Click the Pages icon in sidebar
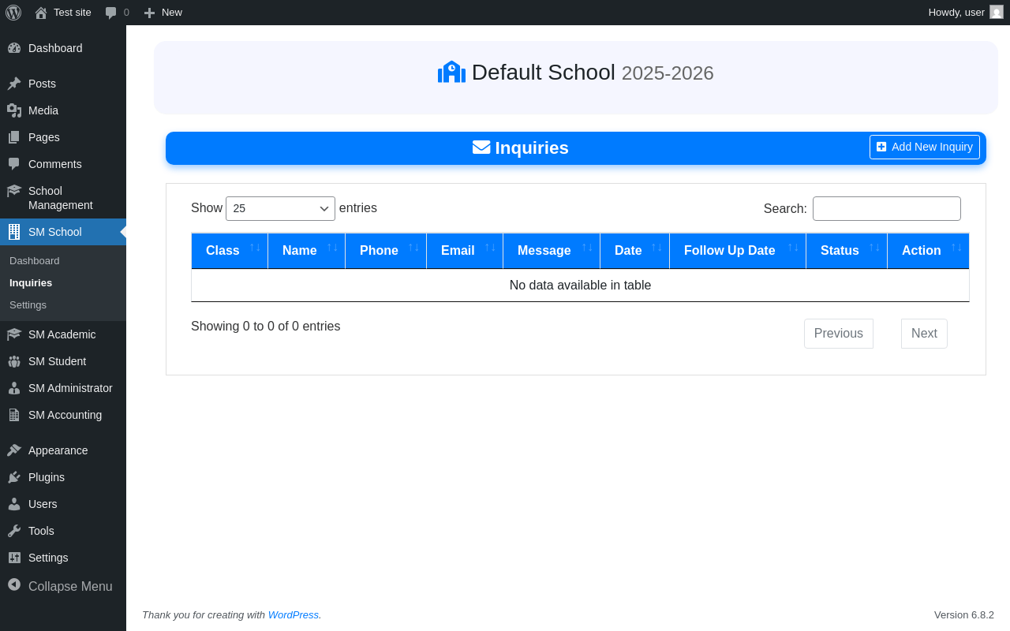 coord(14,137)
